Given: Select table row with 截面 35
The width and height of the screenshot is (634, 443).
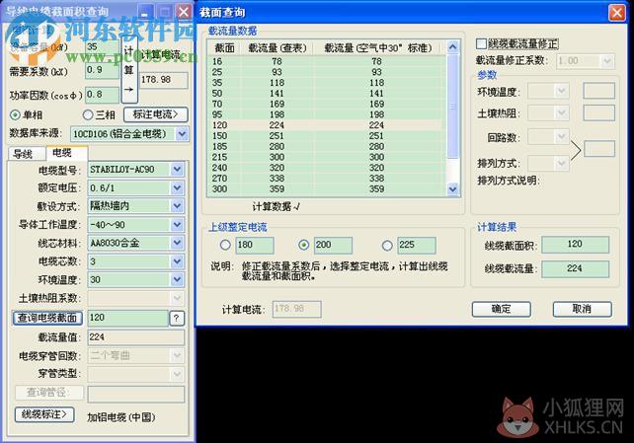Looking at the screenshot, I should click(x=327, y=83).
